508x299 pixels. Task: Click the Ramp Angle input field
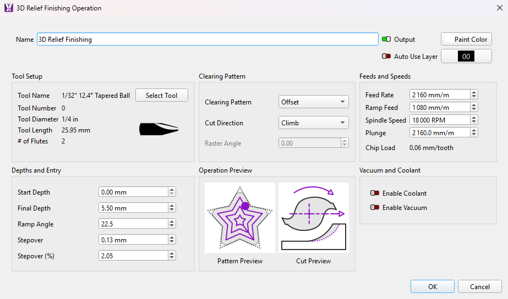tap(133, 224)
